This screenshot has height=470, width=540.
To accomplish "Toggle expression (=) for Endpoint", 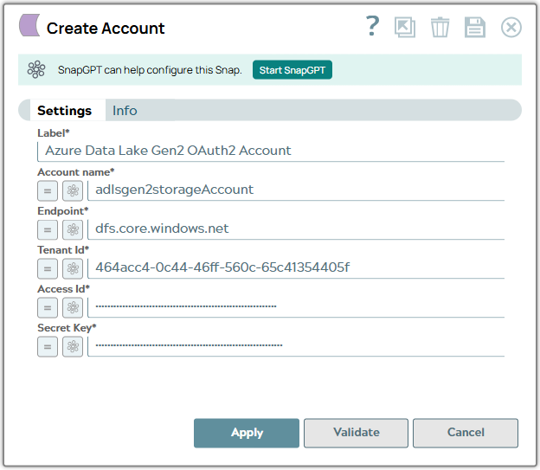I will click(x=48, y=229).
